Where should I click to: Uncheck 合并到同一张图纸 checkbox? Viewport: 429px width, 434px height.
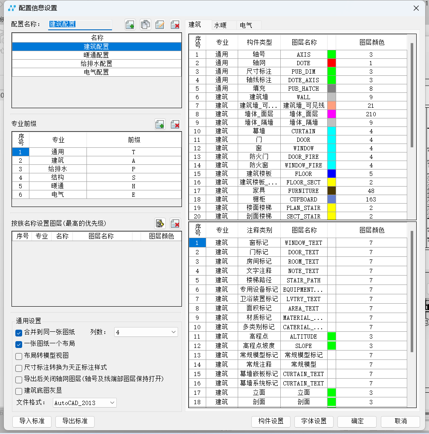point(19,332)
